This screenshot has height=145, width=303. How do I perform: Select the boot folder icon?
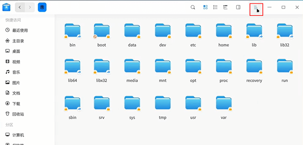(102, 31)
